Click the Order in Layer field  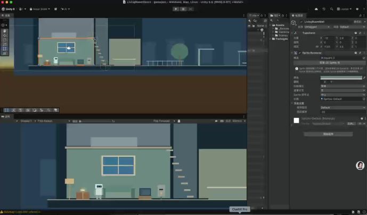click(x=342, y=112)
